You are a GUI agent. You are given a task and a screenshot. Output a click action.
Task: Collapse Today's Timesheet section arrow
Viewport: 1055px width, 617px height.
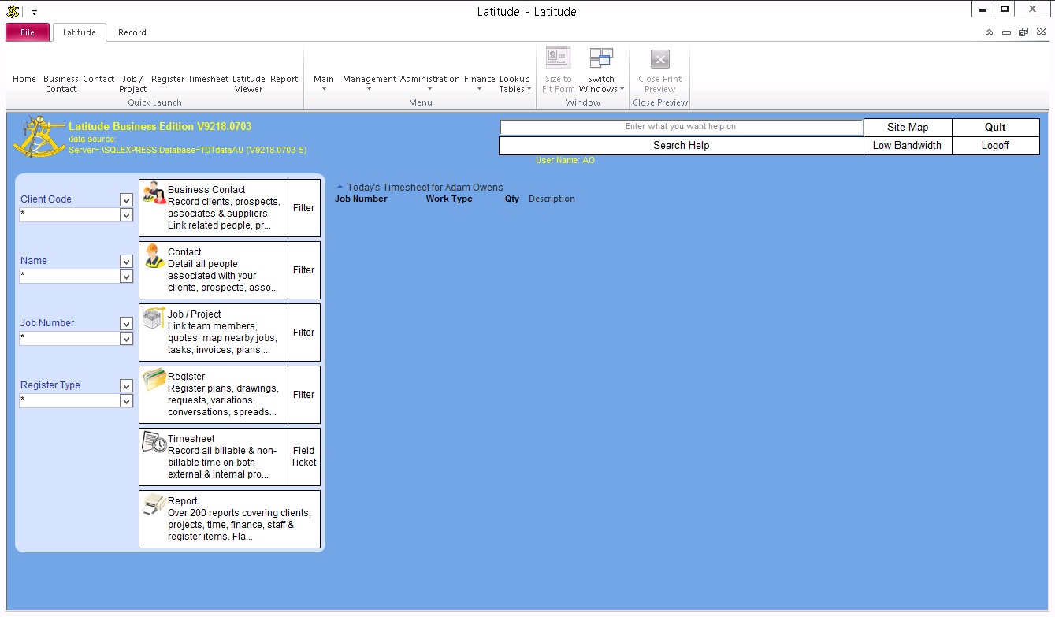click(x=340, y=188)
